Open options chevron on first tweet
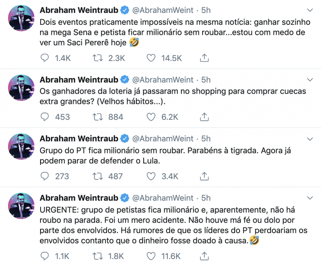The image size is (321, 266). click(309, 10)
